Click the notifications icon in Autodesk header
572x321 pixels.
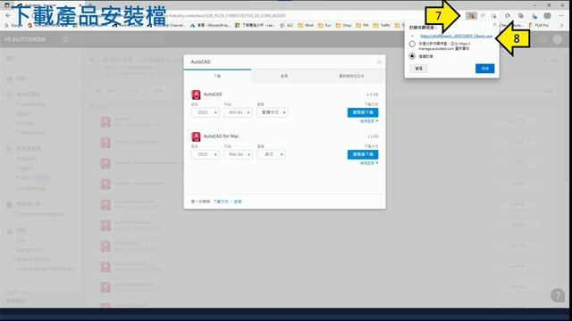point(543,39)
